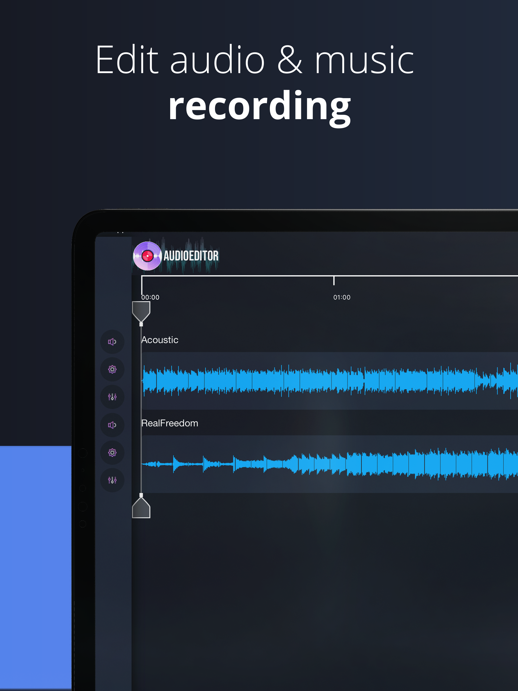Click the AudioEditor vinyl logo icon

click(x=147, y=255)
